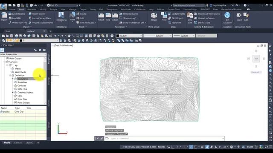
Task: Insert an OLE Object
Action: pos(175,18)
